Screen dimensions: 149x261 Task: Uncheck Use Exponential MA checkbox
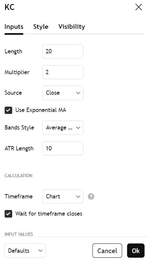(8, 110)
